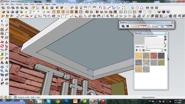185x104 pixels.
Task: Choose the red brick material swatch
Action: (154, 56)
